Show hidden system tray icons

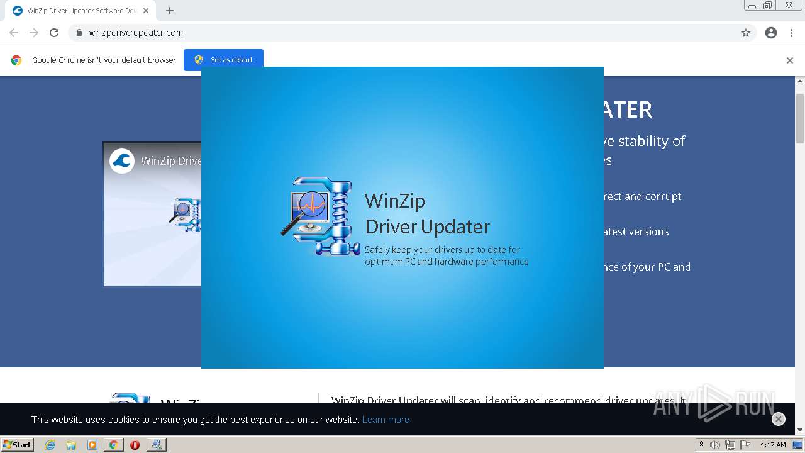[702, 445]
